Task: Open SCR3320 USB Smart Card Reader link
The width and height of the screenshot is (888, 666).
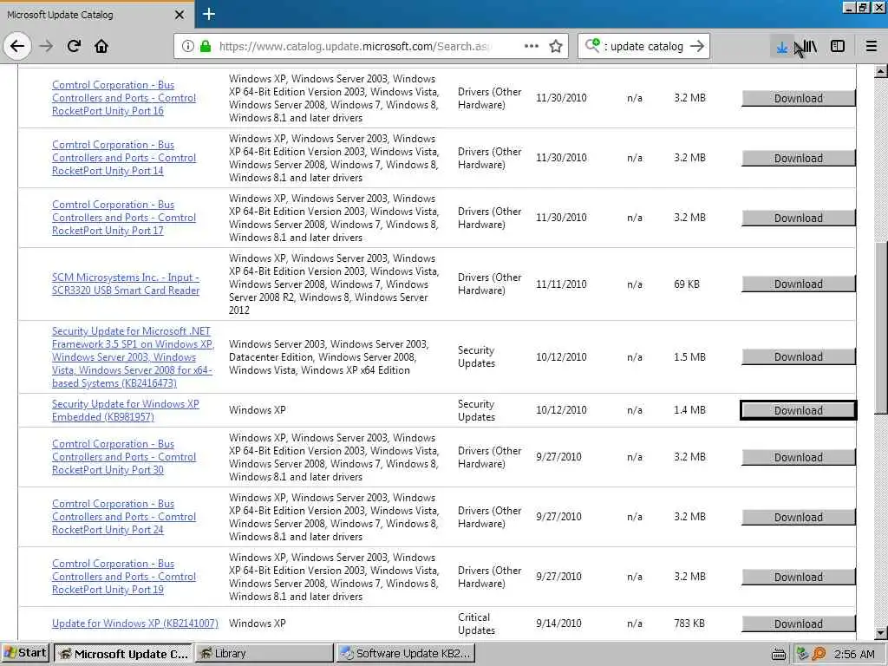Action: point(126,284)
